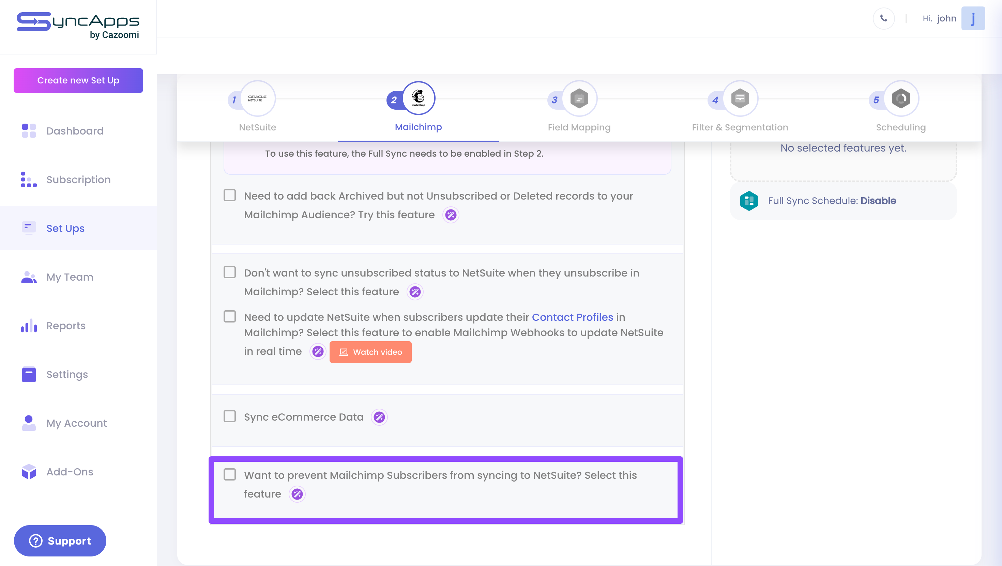Follow the Contact Profiles link

(x=572, y=317)
